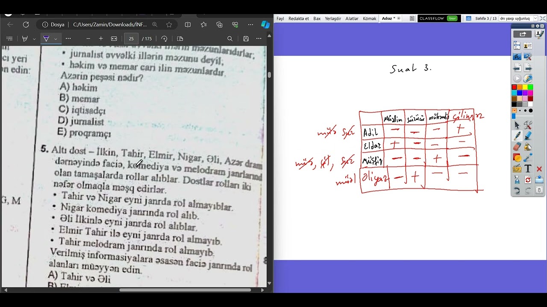Click the Save icon in the PDF toolbar
Screen dimensions: 547x307
point(246,38)
